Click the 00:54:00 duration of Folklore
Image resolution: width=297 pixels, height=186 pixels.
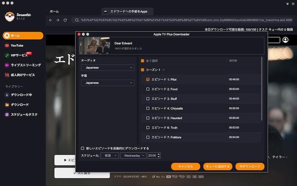point(234,137)
